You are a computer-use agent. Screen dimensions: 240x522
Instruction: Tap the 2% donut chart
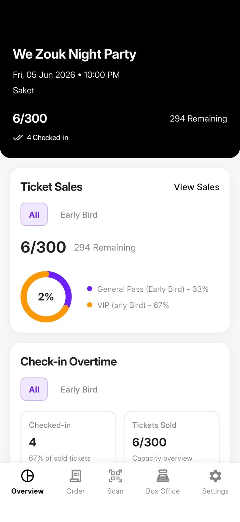tap(46, 297)
